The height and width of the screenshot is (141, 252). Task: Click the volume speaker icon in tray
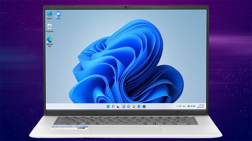coord(192,106)
